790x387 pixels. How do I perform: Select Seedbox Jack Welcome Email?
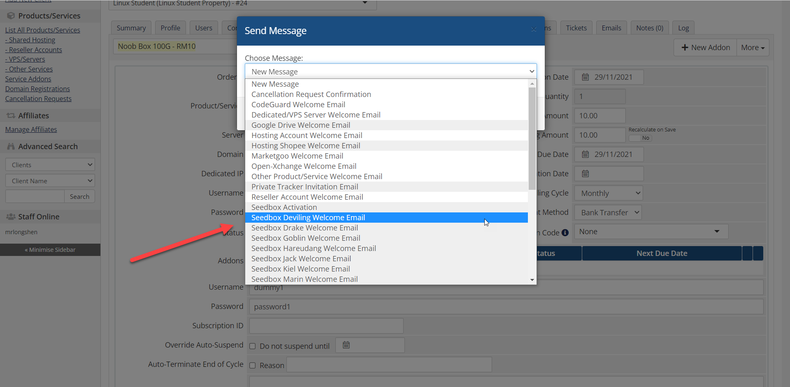387,259
